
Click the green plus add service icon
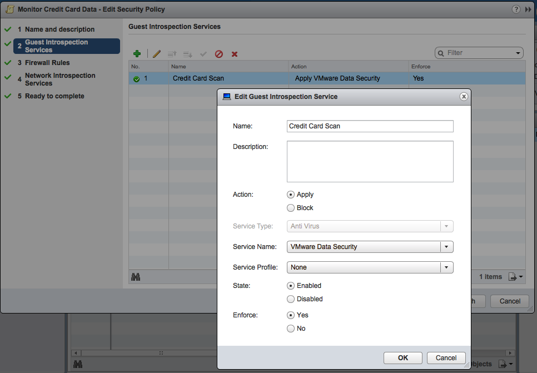tap(137, 54)
